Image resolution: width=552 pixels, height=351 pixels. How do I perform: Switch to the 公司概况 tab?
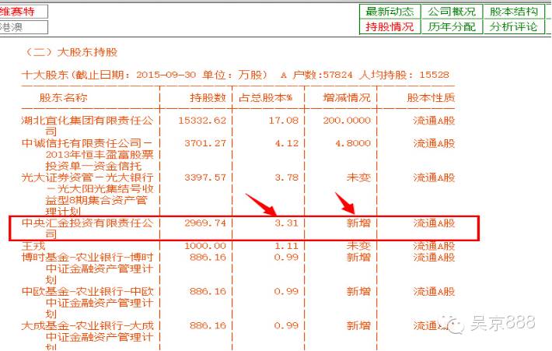coord(452,11)
